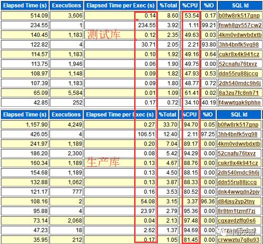Select %Total cell 33.70
This screenshot has height=244, width=263.
(x=167, y=124)
